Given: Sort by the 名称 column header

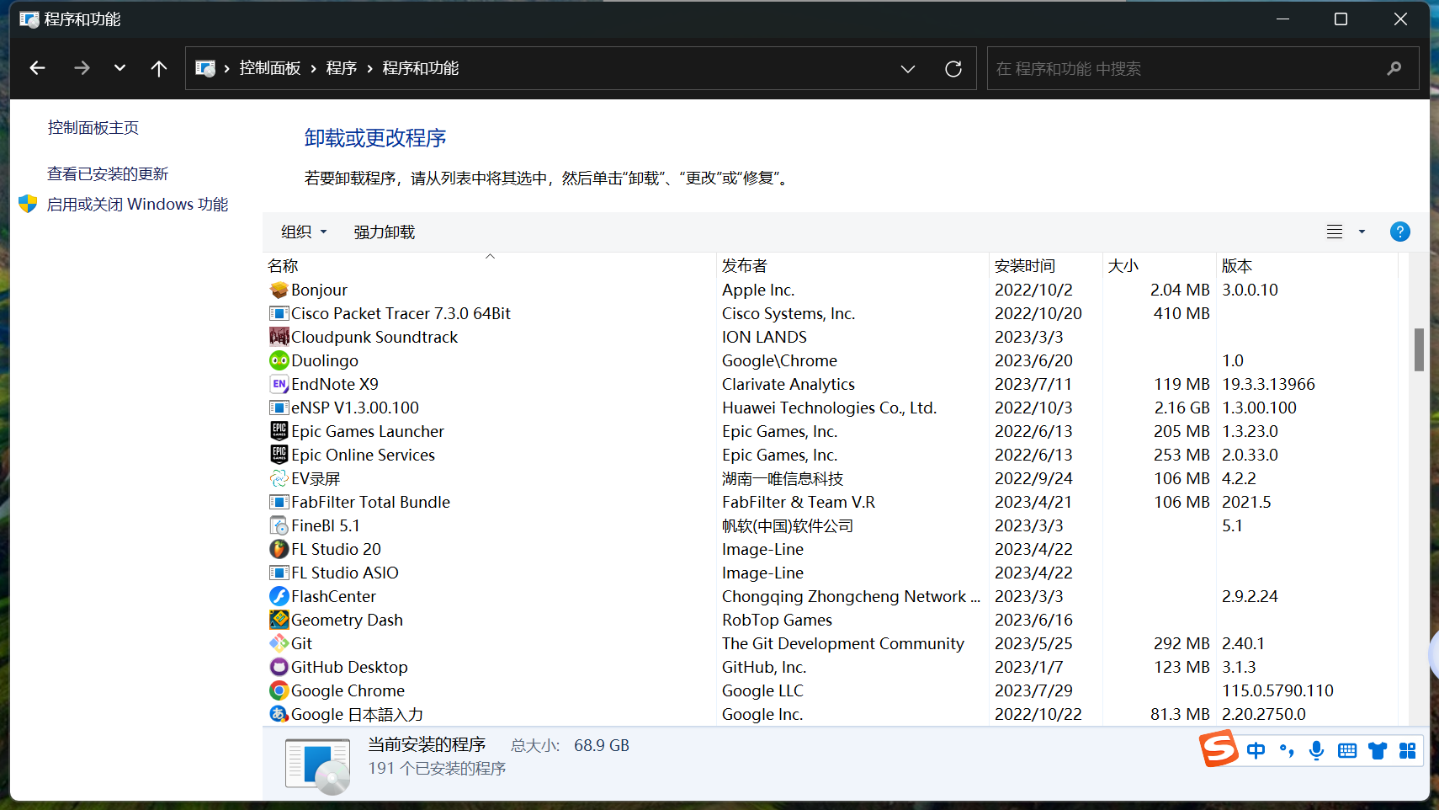Looking at the screenshot, I should point(489,265).
